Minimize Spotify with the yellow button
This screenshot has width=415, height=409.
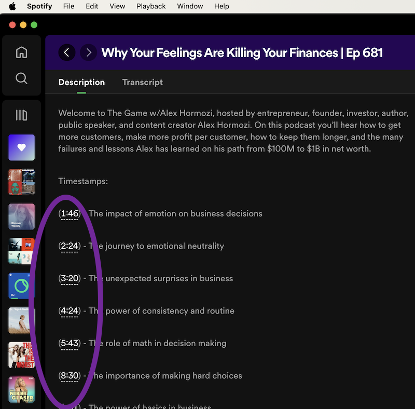(x=23, y=25)
